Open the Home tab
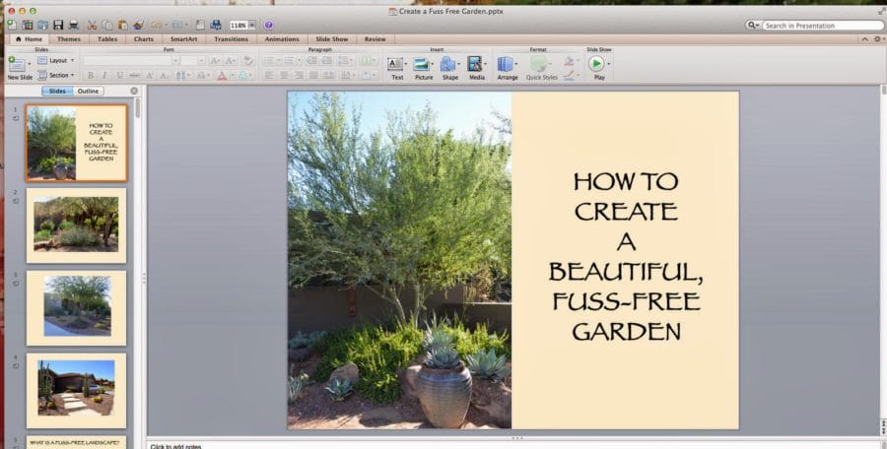The width and height of the screenshot is (887, 449). (29, 39)
